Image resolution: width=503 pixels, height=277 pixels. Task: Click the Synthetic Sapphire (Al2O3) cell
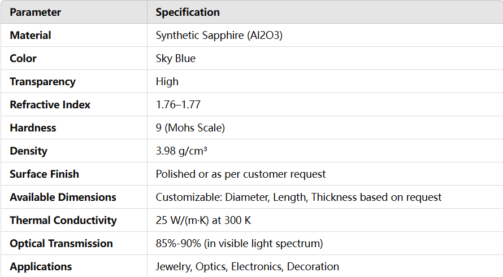219,35
